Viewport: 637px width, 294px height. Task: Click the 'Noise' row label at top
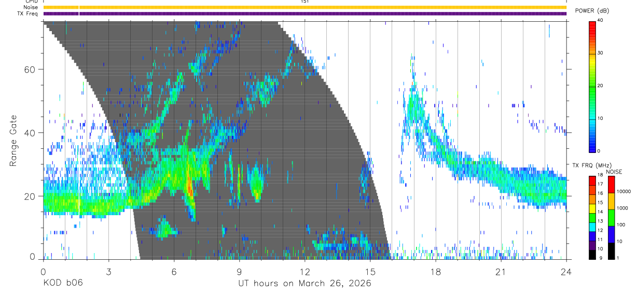coord(31,7)
